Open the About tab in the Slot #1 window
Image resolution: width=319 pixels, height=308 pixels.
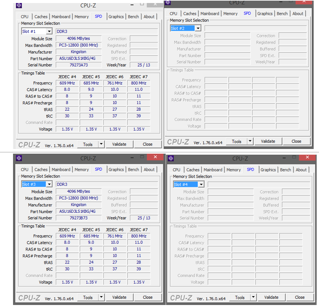point(149,17)
